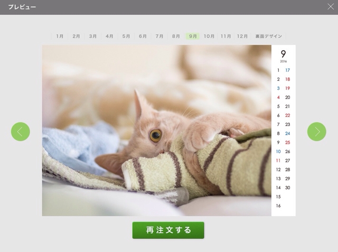
Task: Select the highlighted 9月 tab
Action: pyautogui.click(x=192, y=36)
